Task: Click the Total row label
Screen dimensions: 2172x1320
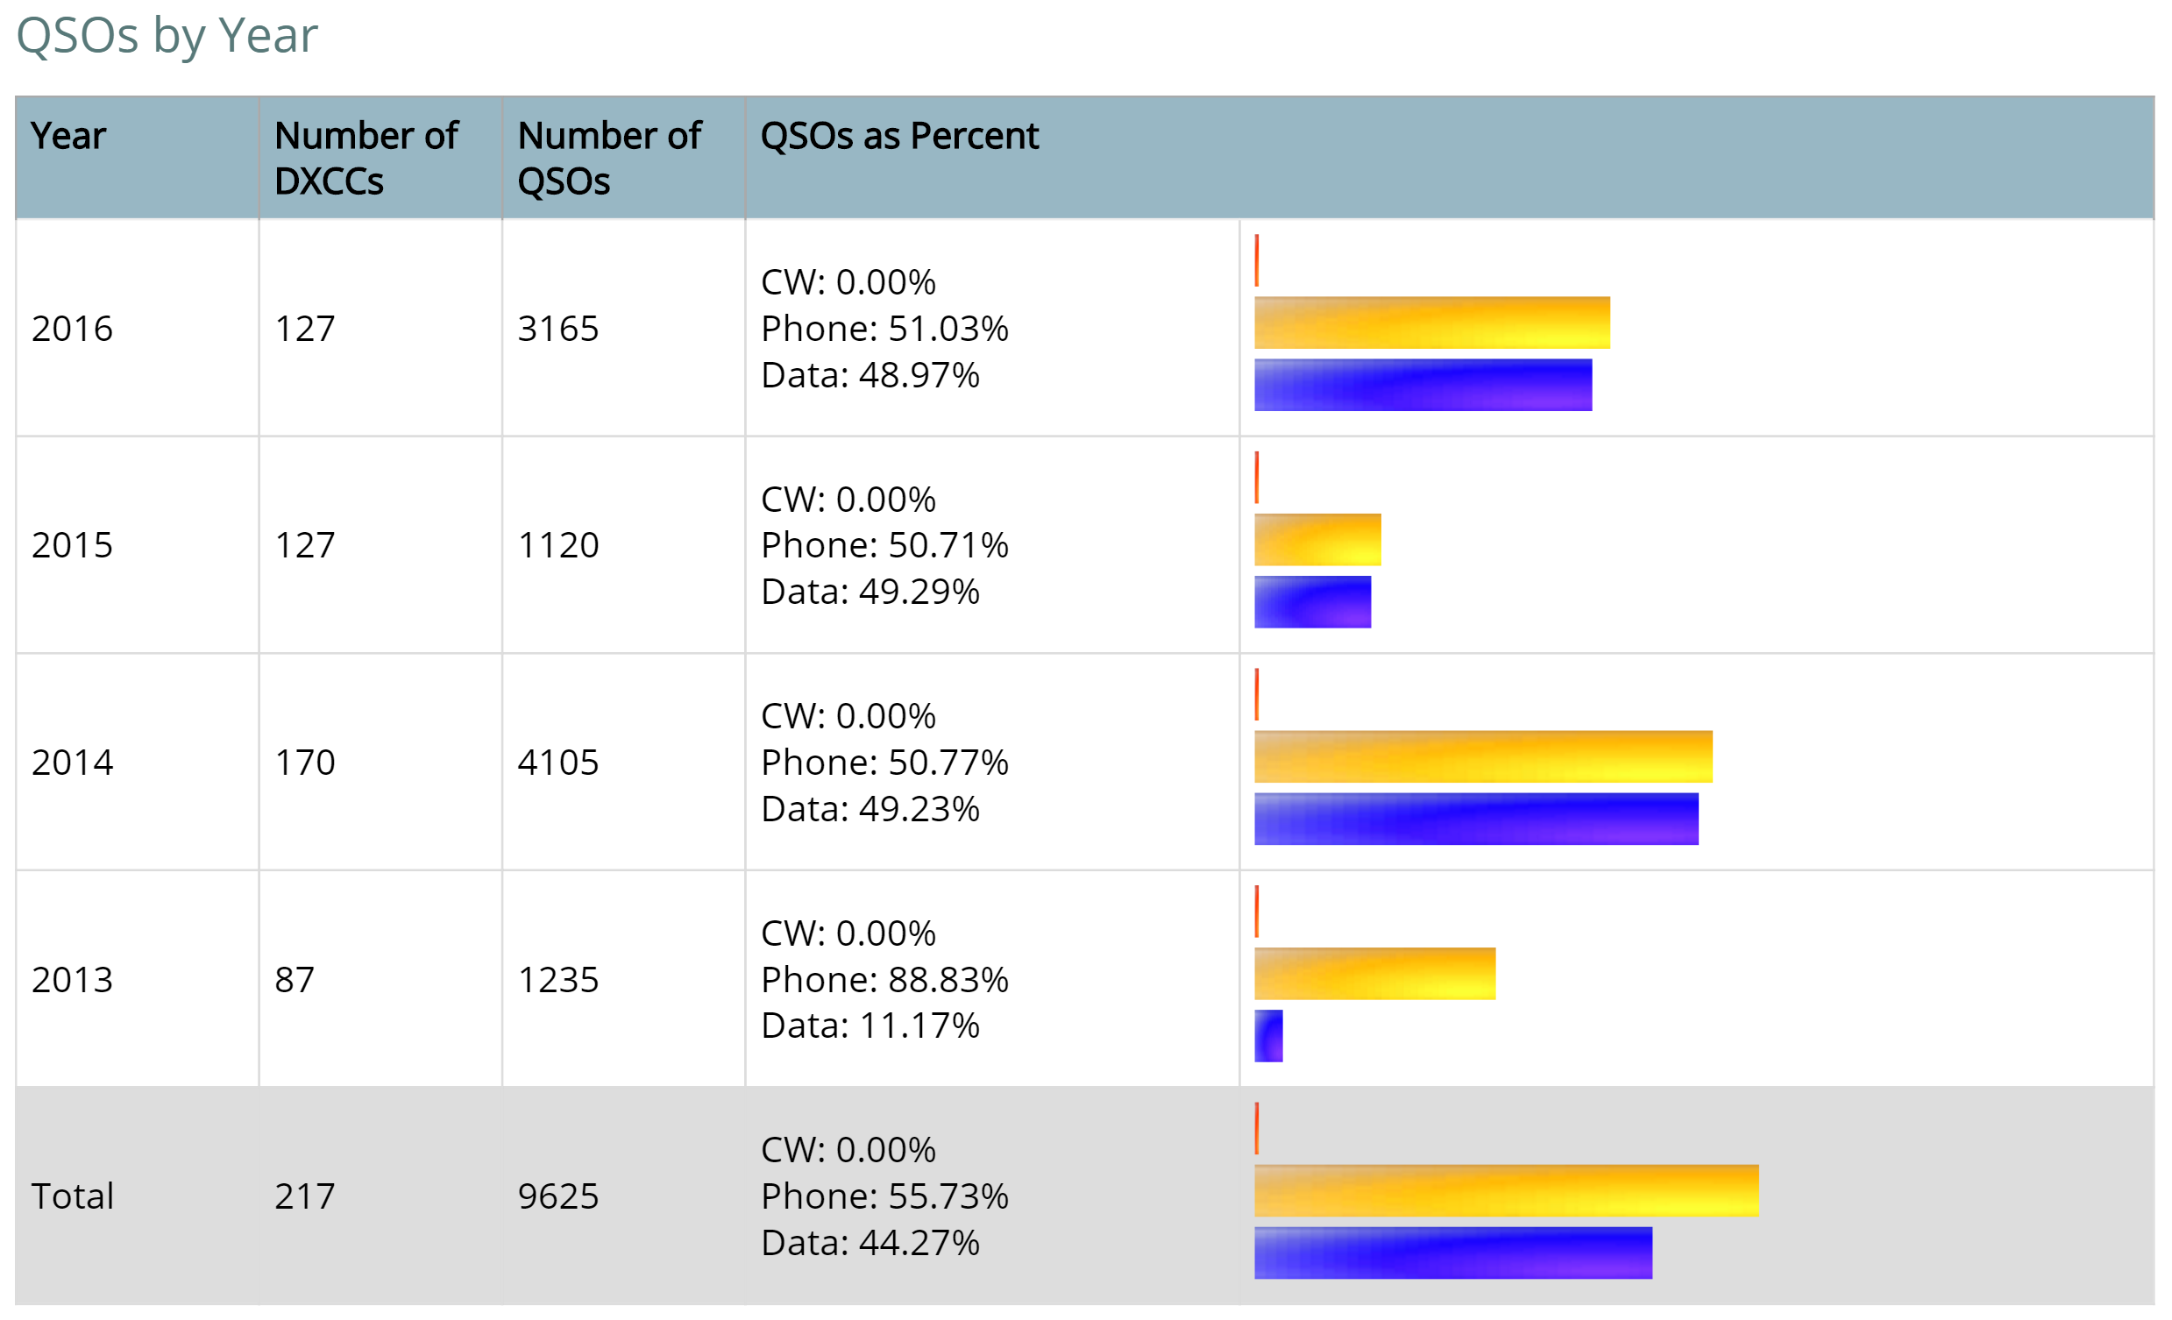Action: (x=72, y=1196)
